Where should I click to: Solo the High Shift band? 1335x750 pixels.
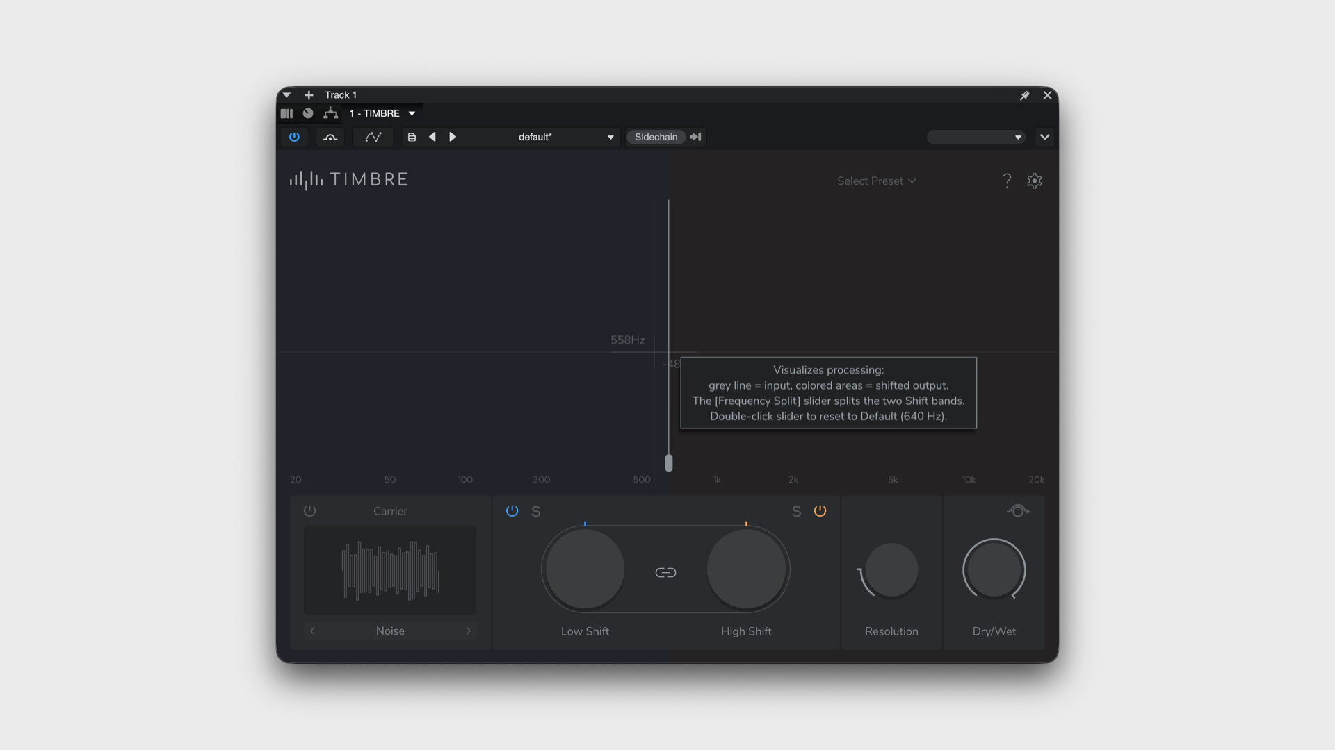pyautogui.click(x=797, y=512)
